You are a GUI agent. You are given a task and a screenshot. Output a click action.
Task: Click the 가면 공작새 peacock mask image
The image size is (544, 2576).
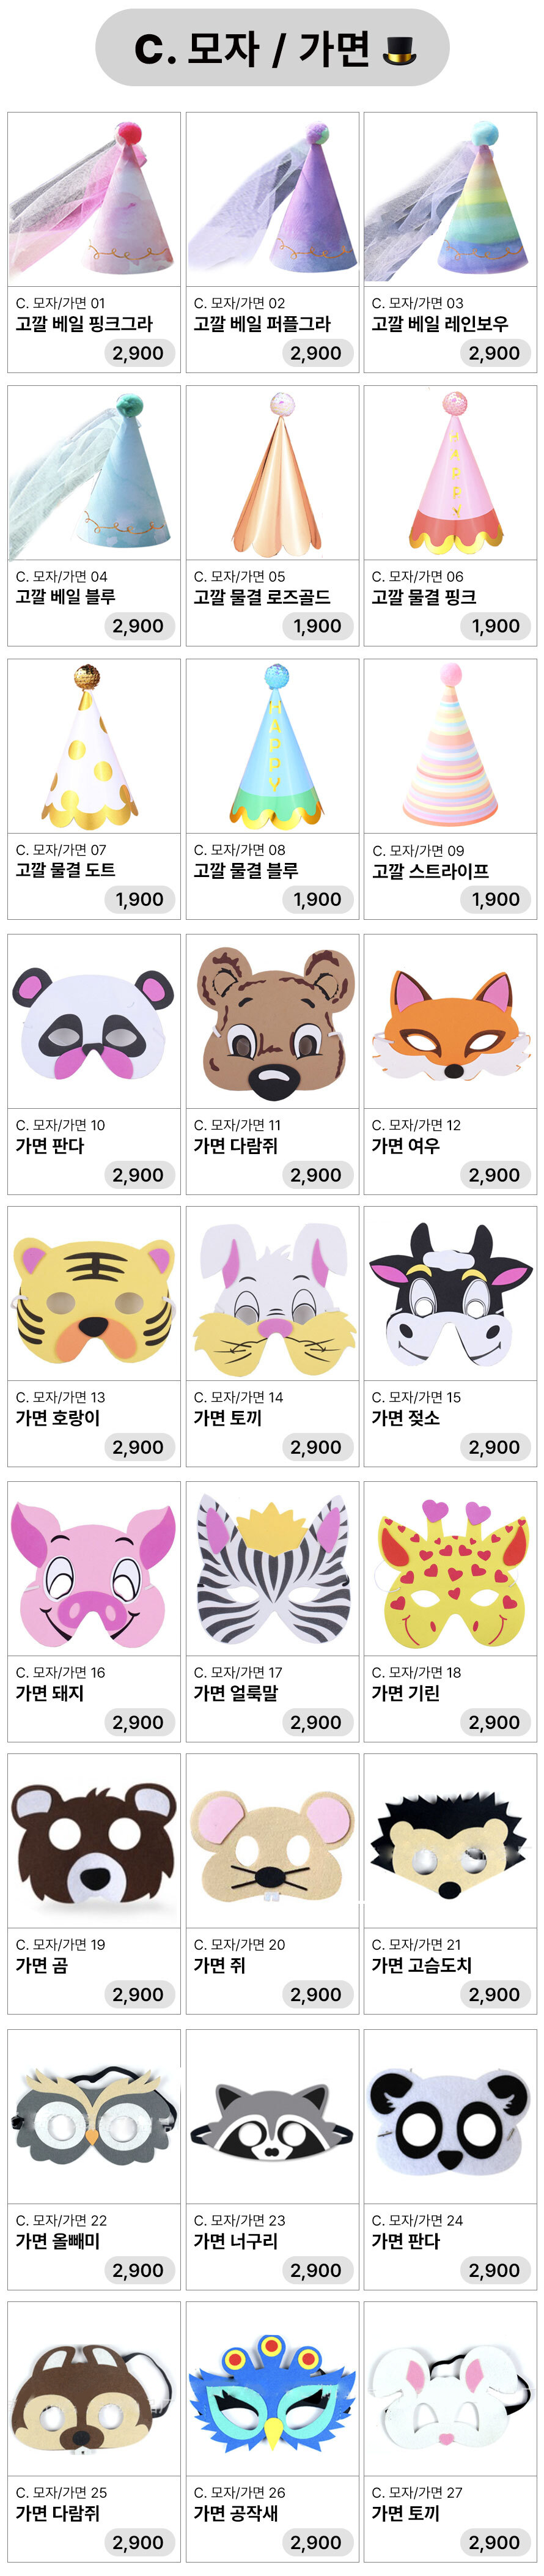click(x=272, y=2389)
